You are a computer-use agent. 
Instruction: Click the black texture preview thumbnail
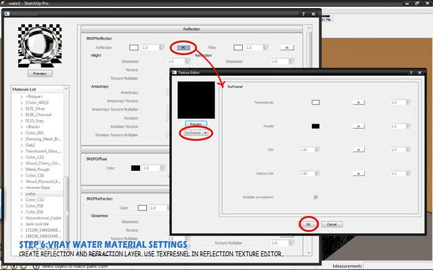[x=196, y=100]
